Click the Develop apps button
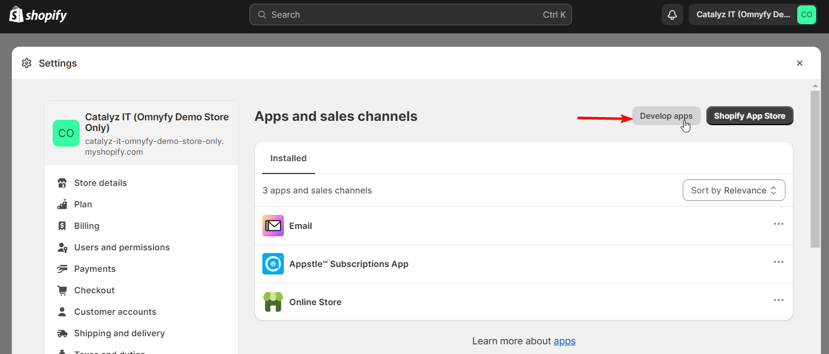Image resolution: width=829 pixels, height=354 pixels. click(666, 116)
